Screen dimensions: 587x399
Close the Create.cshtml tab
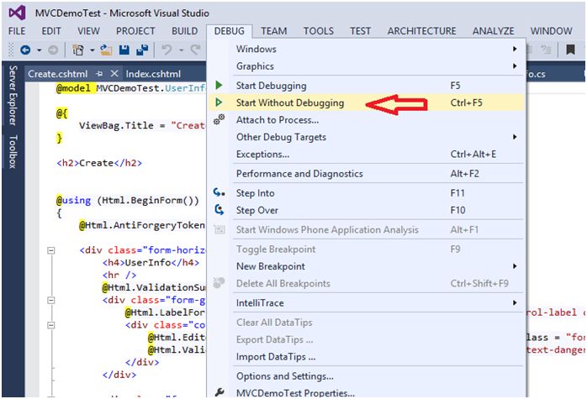pyautogui.click(x=114, y=74)
